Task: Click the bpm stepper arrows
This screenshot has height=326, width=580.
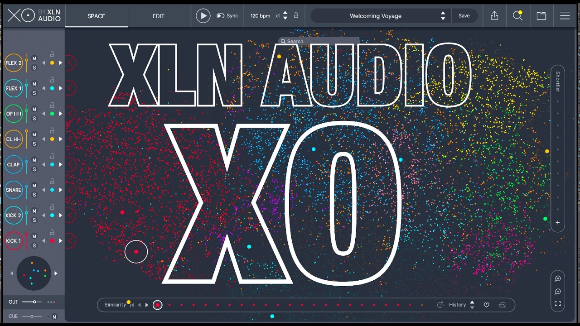Action: click(x=285, y=16)
